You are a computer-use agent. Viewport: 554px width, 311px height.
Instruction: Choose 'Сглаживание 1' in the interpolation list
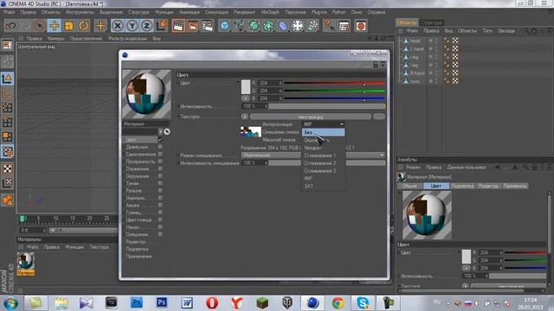[x=323, y=155]
